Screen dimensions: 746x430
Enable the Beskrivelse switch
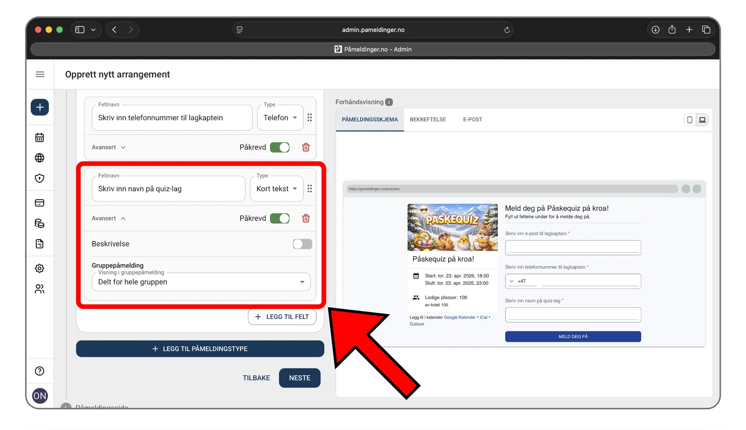pyautogui.click(x=302, y=244)
